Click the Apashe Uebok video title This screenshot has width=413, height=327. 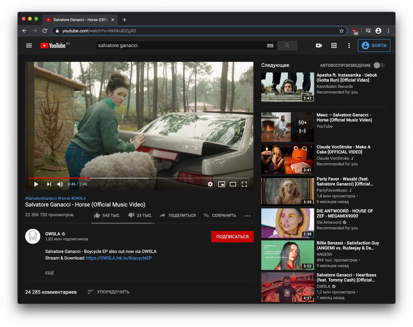click(347, 78)
